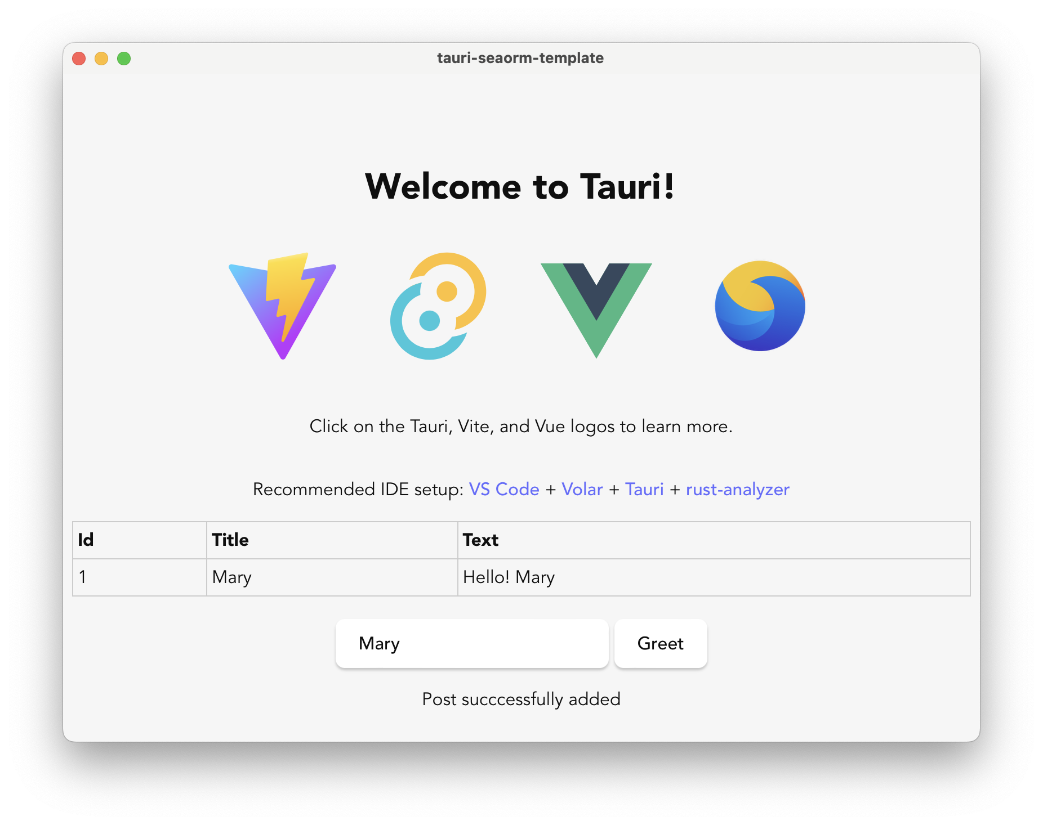Open the green Vue logo
The height and width of the screenshot is (825, 1043).
pyautogui.click(x=596, y=310)
